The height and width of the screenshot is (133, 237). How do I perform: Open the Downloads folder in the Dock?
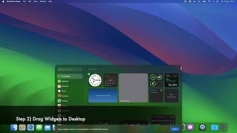point(214,127)
